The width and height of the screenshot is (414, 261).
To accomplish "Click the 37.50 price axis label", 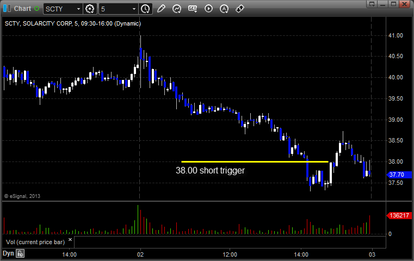I will point(396,183).
